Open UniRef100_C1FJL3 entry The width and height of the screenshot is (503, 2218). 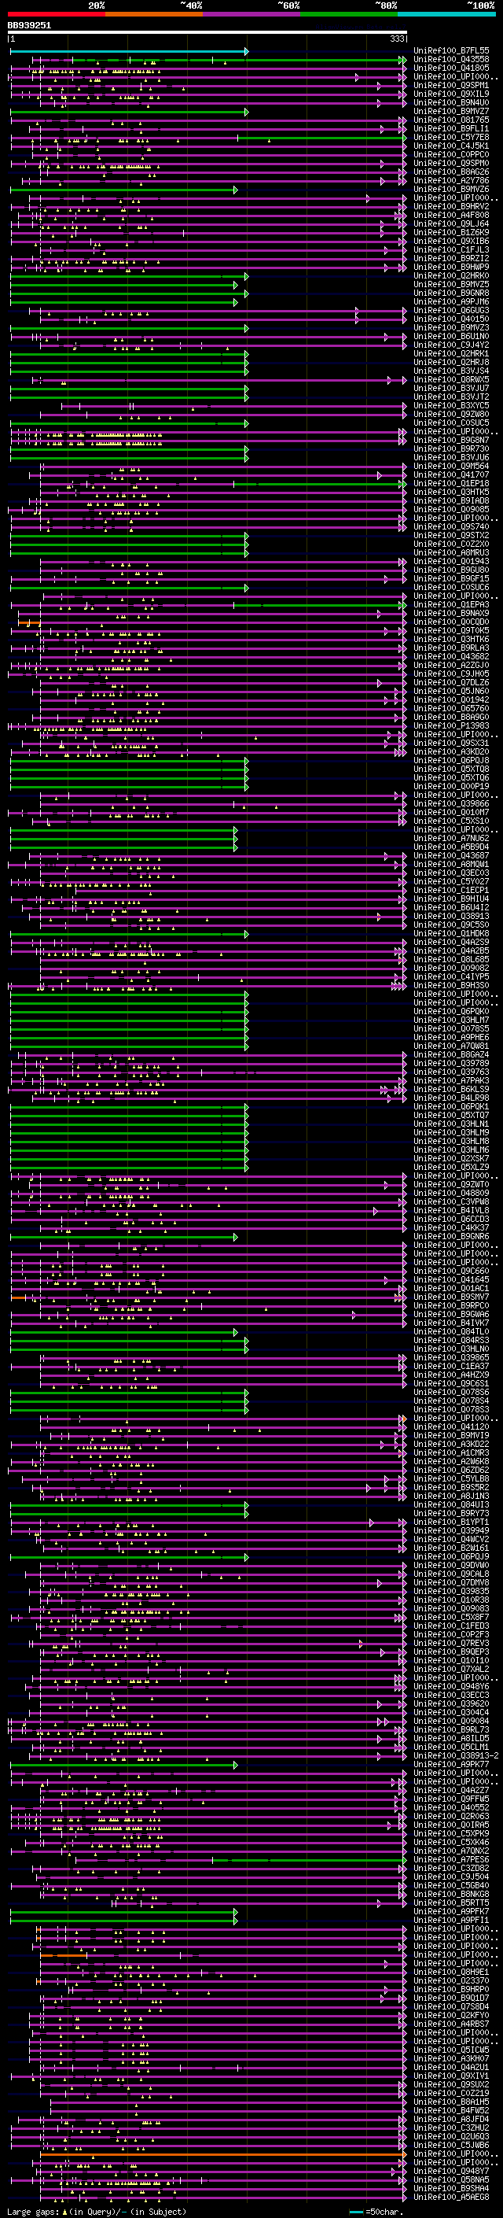coord(451,249)
